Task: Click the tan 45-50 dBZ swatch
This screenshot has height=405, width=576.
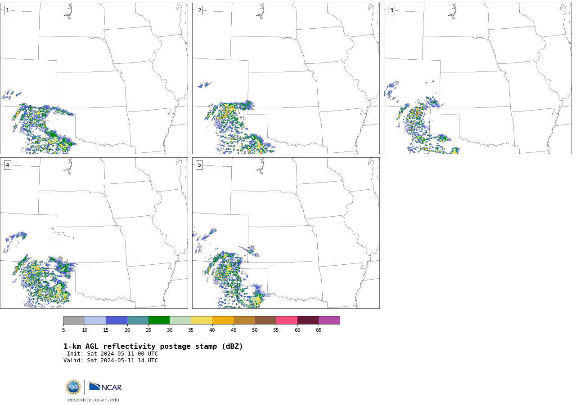Action: (x=244, y=320)
